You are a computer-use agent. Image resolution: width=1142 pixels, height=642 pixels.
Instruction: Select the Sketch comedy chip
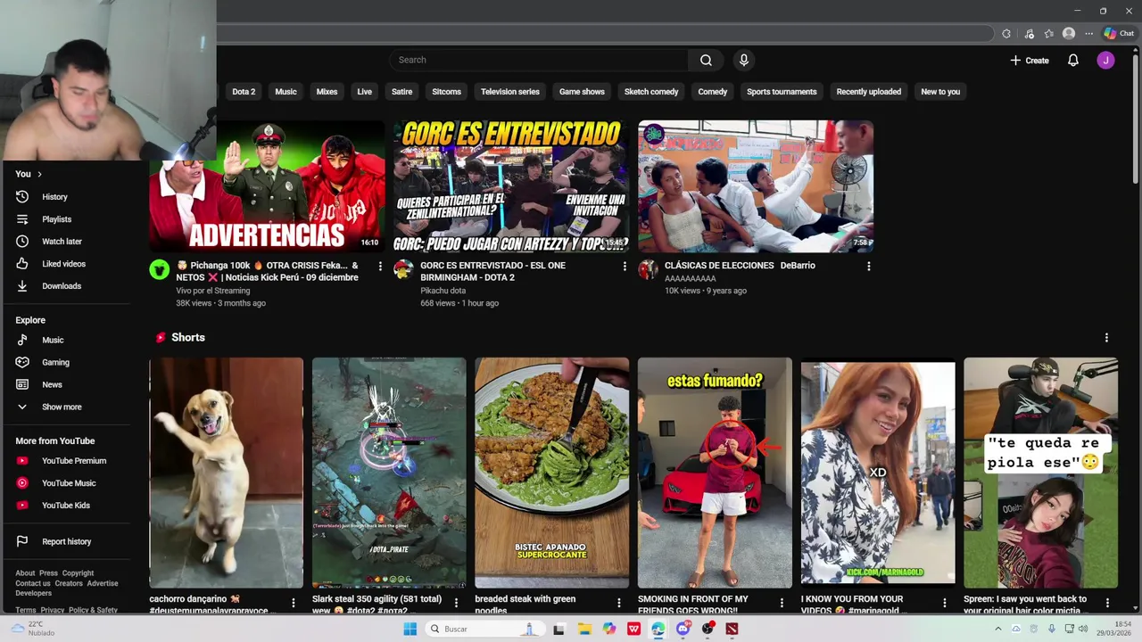pyautogui.click(x=651, y=92)
